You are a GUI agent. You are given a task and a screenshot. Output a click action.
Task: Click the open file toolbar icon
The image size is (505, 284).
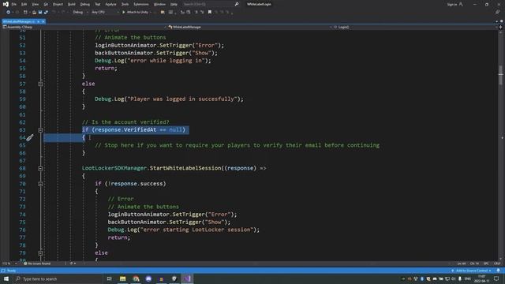tap(34, 13)
